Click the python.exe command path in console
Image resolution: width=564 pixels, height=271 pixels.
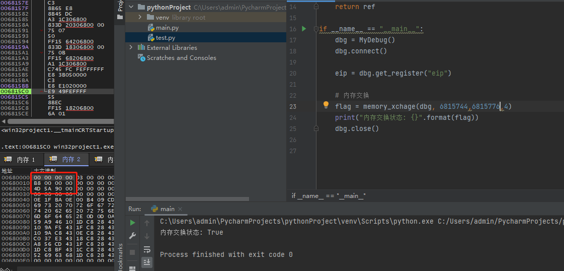pyautogui.click(x=297, y=221)
